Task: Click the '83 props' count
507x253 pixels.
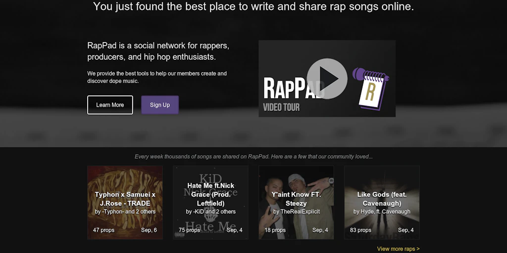Action: (360, 230)
